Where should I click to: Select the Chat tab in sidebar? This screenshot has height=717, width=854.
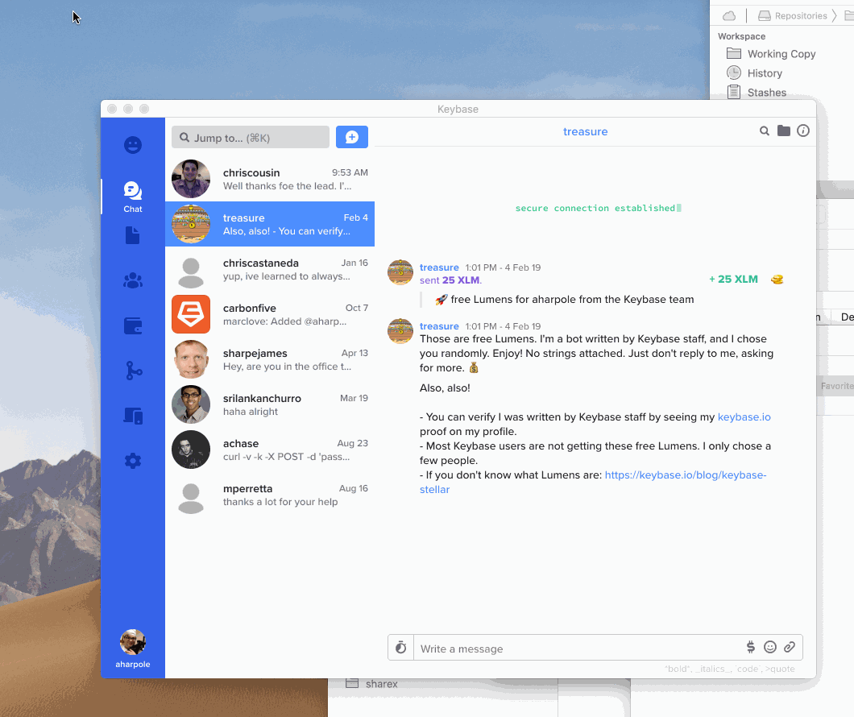133,197
